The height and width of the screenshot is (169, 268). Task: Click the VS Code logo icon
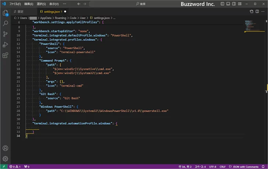click(4, 4)
